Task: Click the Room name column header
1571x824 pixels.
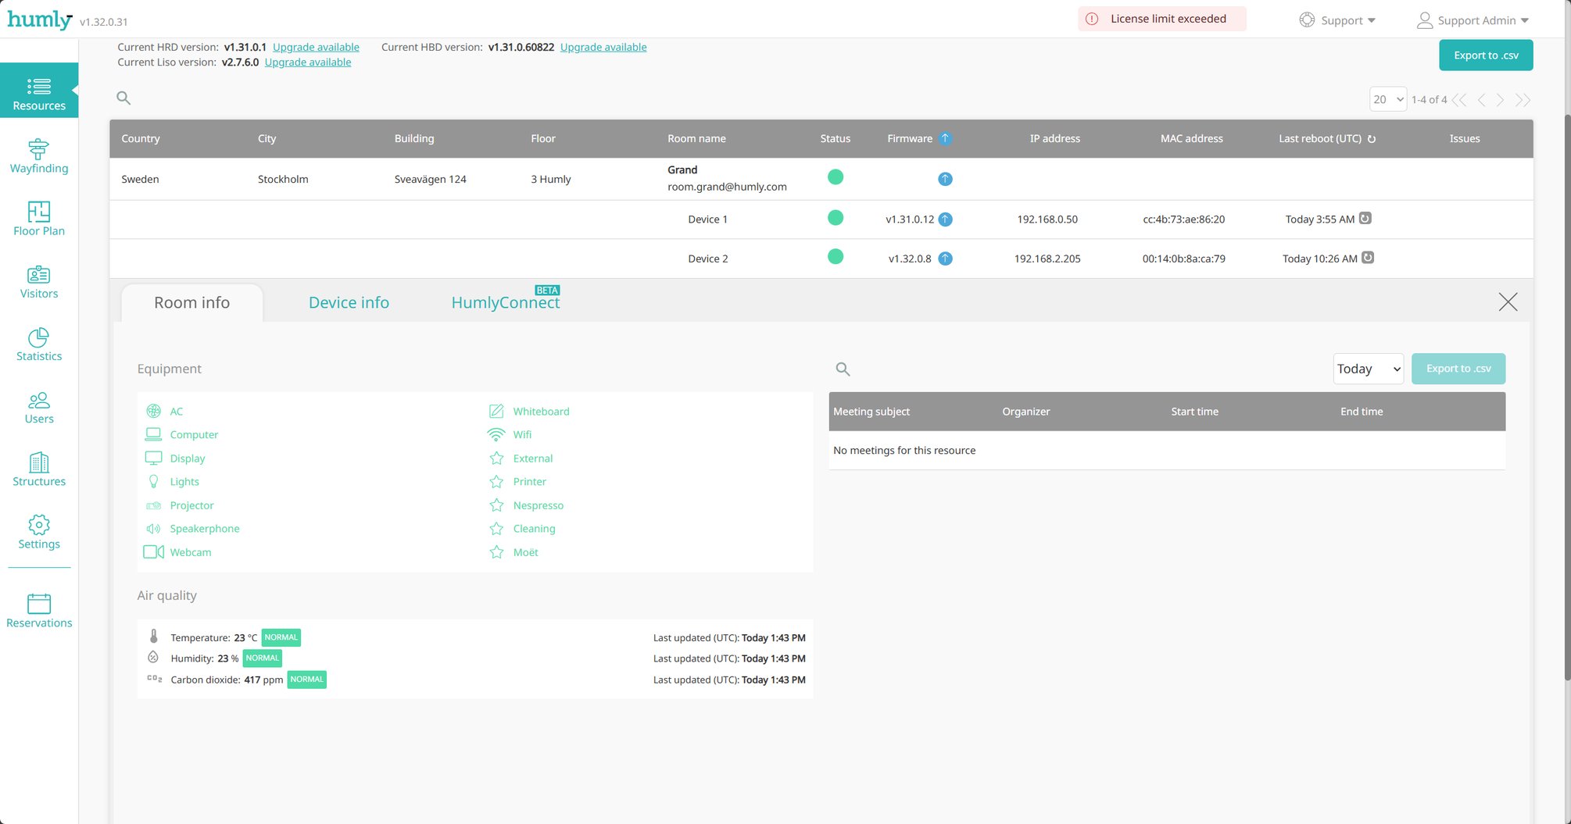Action: 696,138
